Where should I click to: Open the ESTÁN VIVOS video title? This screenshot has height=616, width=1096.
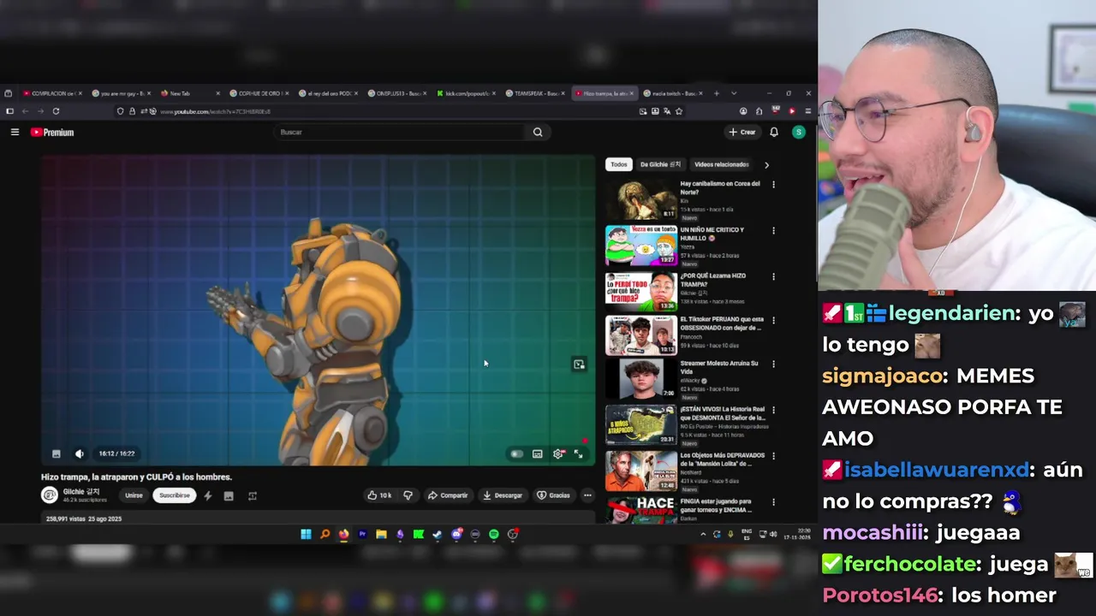[x=722, y=414]
